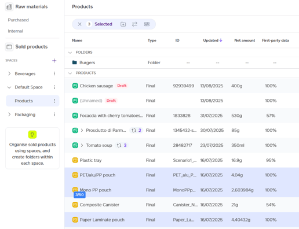The image size is (299, 229).
Task: Open the Composite Canister product
Action: click(100, 205)
